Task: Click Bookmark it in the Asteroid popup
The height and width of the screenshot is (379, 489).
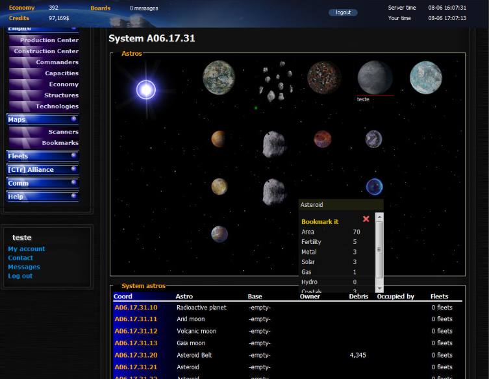Action: point(320,221)
